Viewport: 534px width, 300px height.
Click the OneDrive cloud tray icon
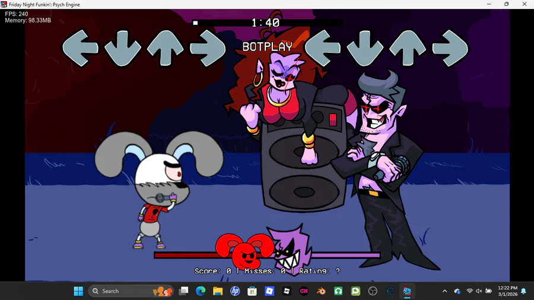457,291
